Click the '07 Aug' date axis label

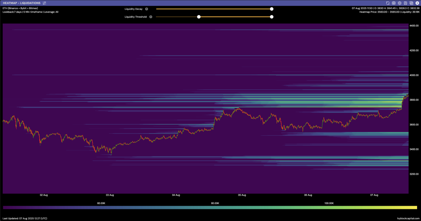[x=374, y=195]
